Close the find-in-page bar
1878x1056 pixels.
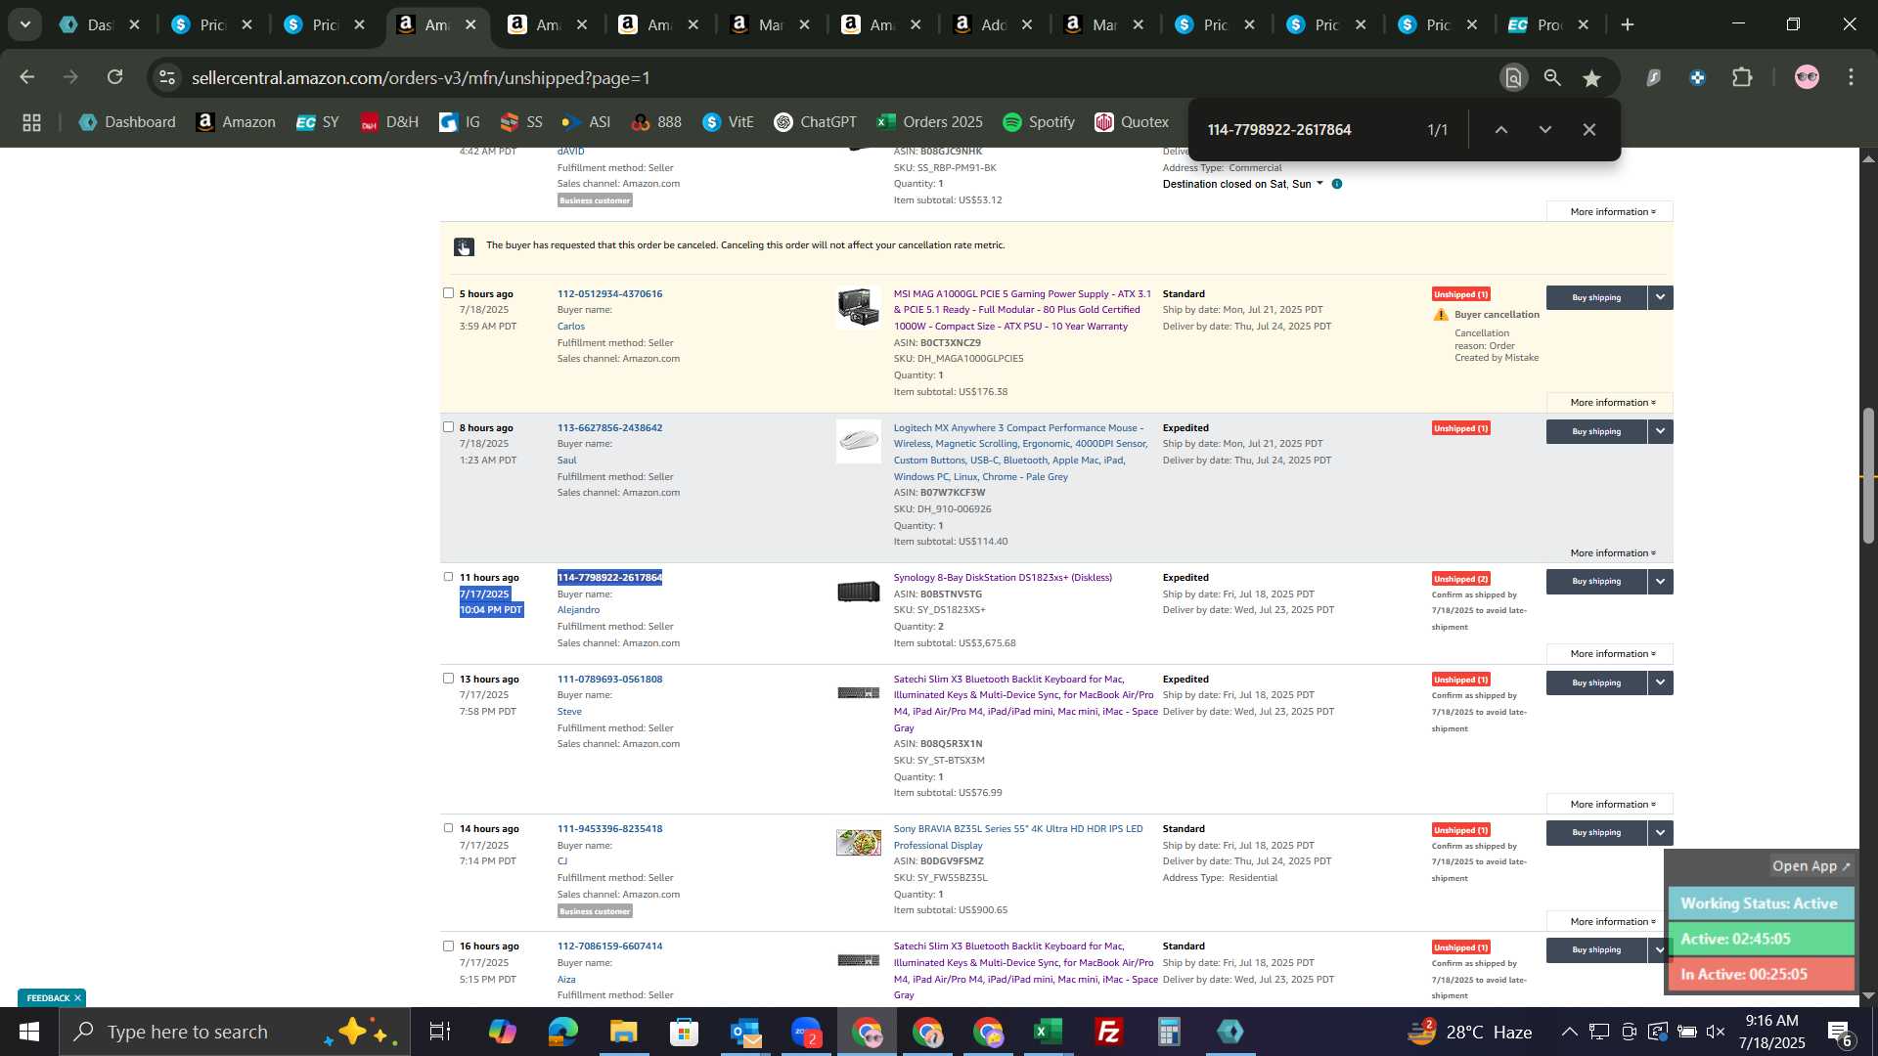(1589, 130)
